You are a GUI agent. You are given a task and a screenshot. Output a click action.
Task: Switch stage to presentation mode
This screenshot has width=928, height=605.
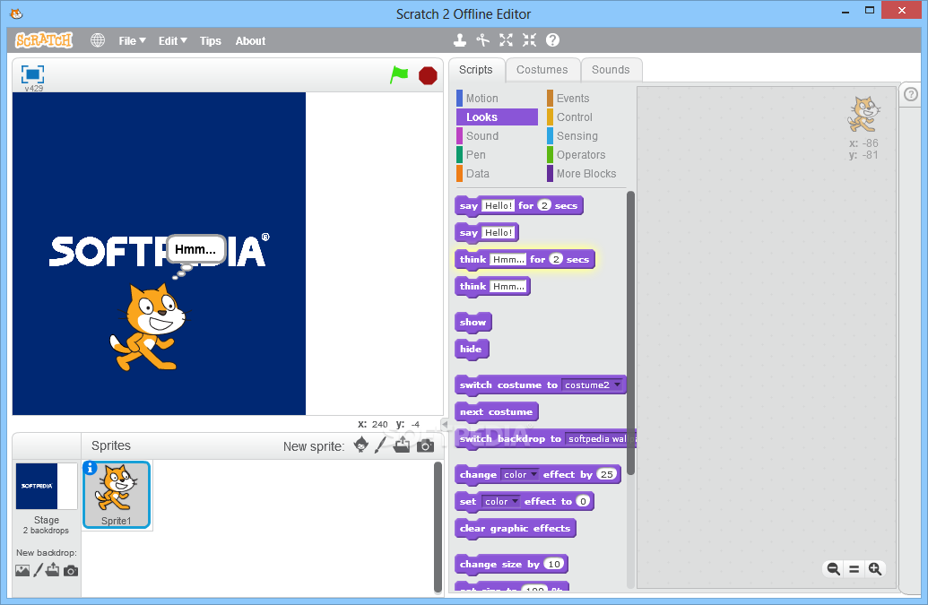click(32, 74)
